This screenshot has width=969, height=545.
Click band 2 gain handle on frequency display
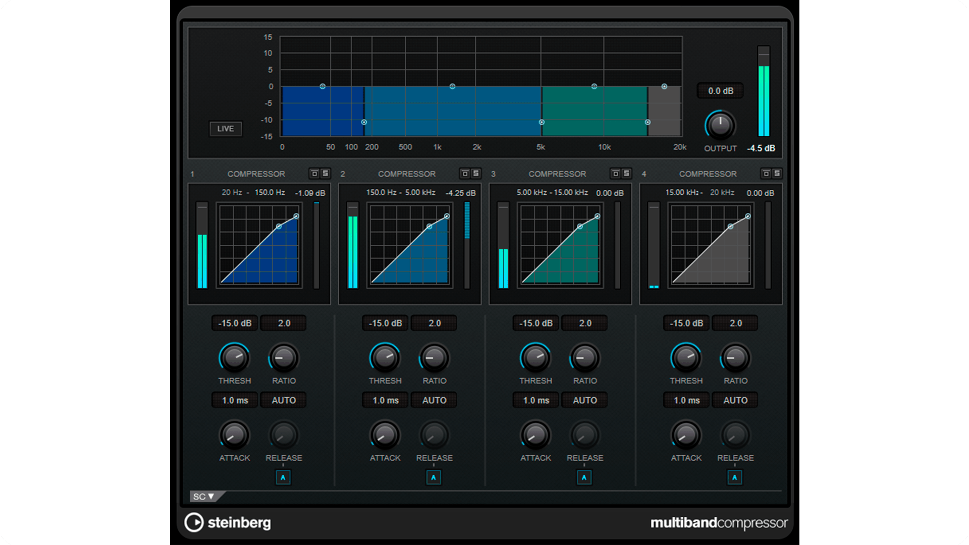(452, 86)
